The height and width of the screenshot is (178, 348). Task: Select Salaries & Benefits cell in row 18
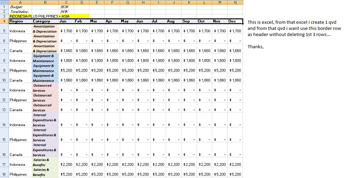(x=45, y=172)
